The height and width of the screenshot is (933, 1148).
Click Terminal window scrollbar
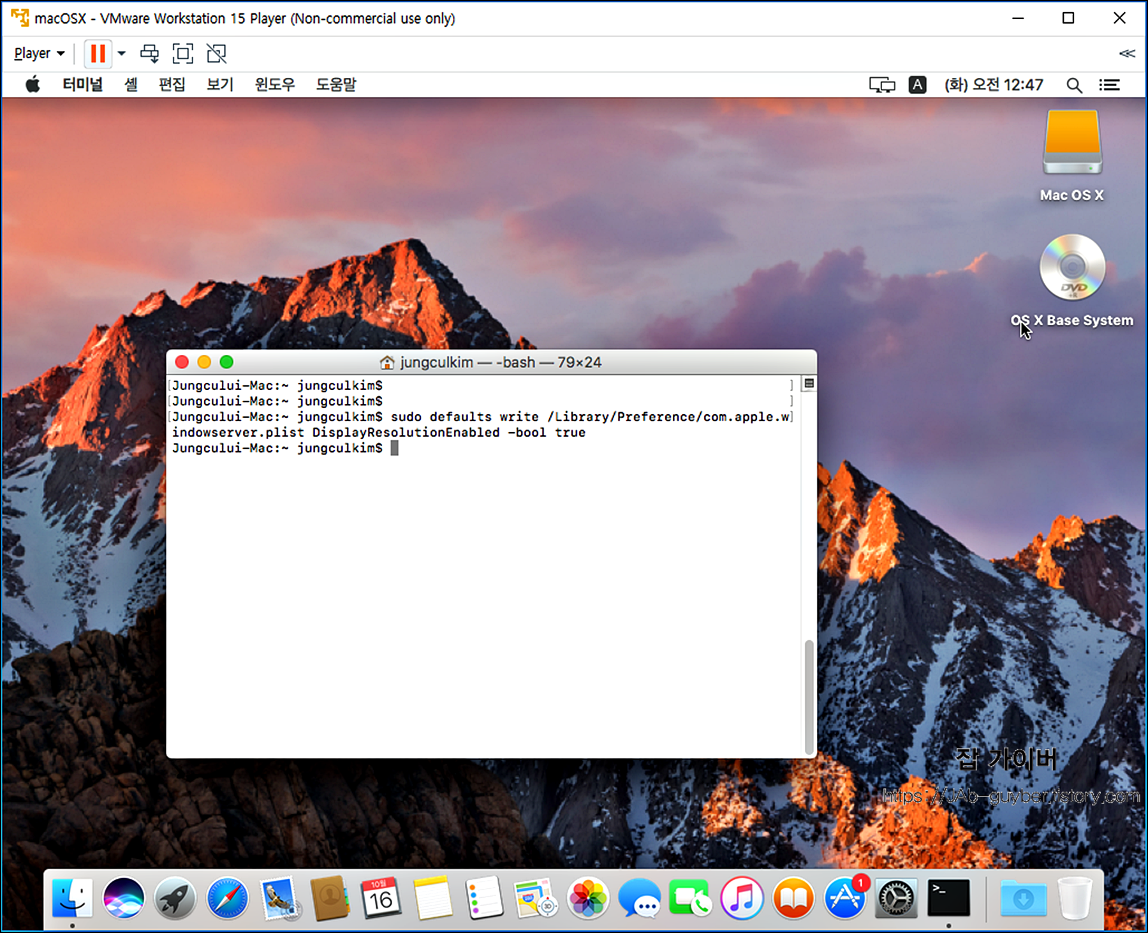tap(809, 696)
